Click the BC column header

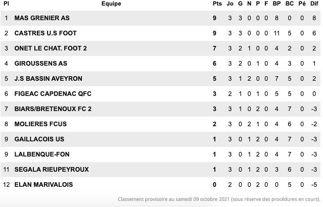click(290, 4)
